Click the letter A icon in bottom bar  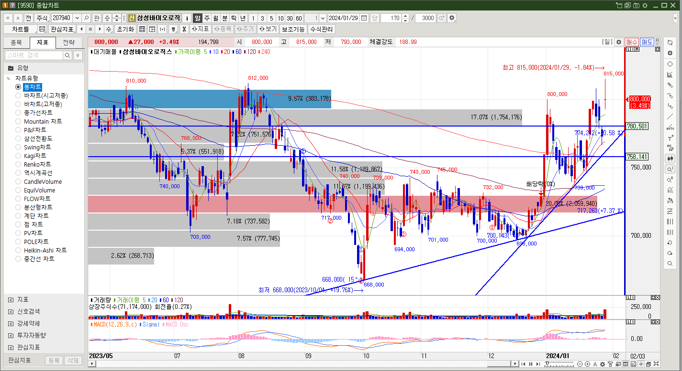(x=595, y=364)
